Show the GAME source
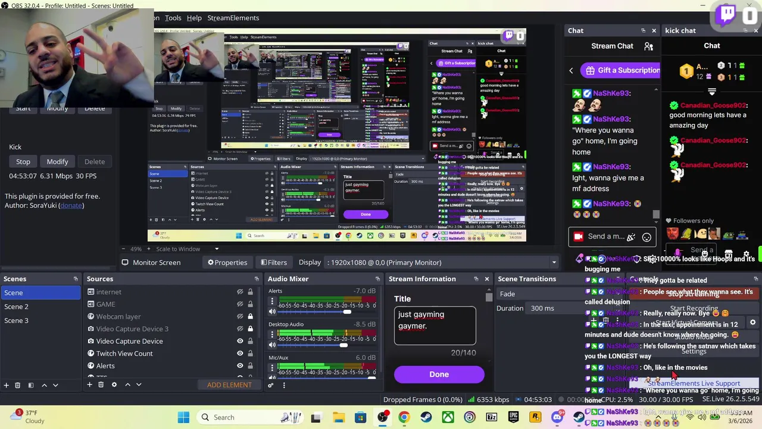The height and width of the screenshot is (429, 762). (x=240, y=304)
